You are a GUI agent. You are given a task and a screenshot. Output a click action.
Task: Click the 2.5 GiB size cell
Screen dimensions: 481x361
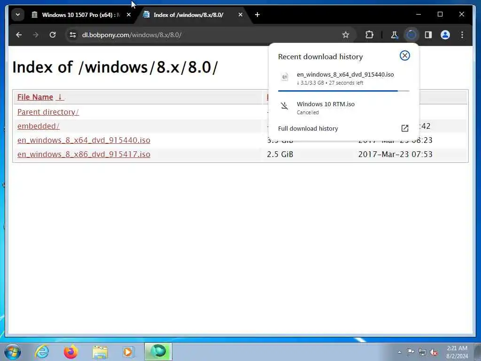click(280, 154)
